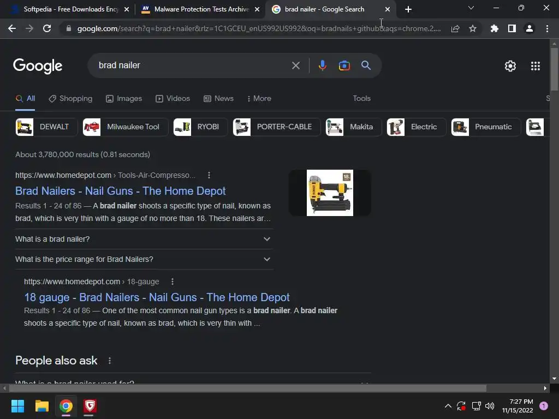Open People also ask options menu
Screen dimensions: 559x419
pos(109,361)
